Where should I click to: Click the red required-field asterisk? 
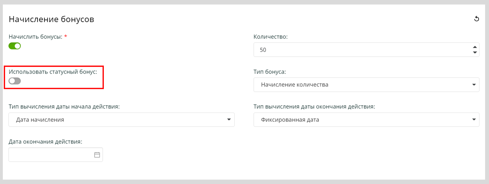[65, 36]
